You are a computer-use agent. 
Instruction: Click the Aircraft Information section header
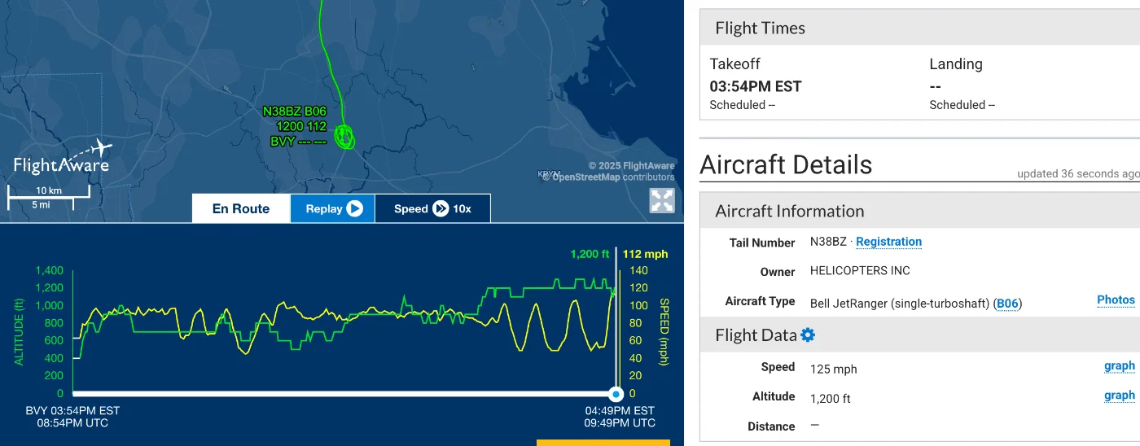pos(789,211)
